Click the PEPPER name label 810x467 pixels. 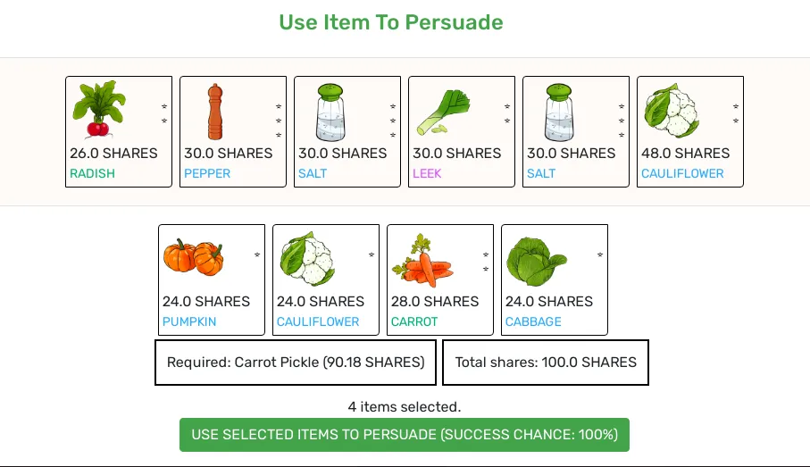click(x=207, y=173)
